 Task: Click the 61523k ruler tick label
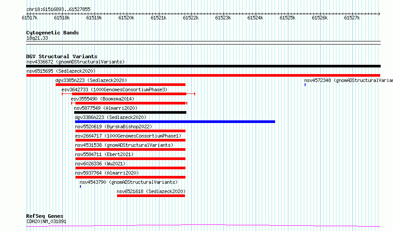[223, 18]
